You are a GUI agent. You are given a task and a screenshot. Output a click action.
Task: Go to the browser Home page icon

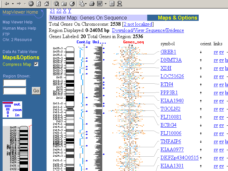click(x=47, y=4)
